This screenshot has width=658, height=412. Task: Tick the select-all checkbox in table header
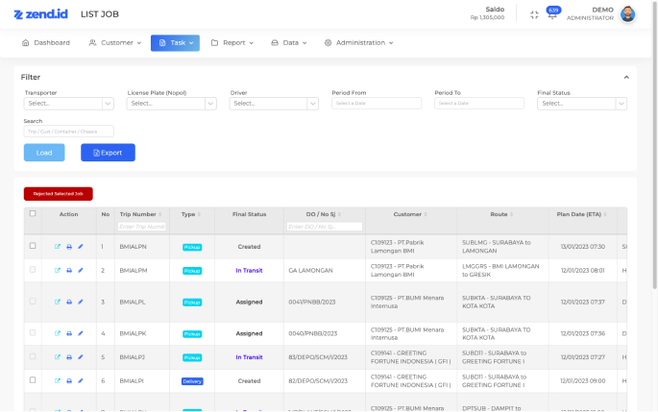point(33,213)
